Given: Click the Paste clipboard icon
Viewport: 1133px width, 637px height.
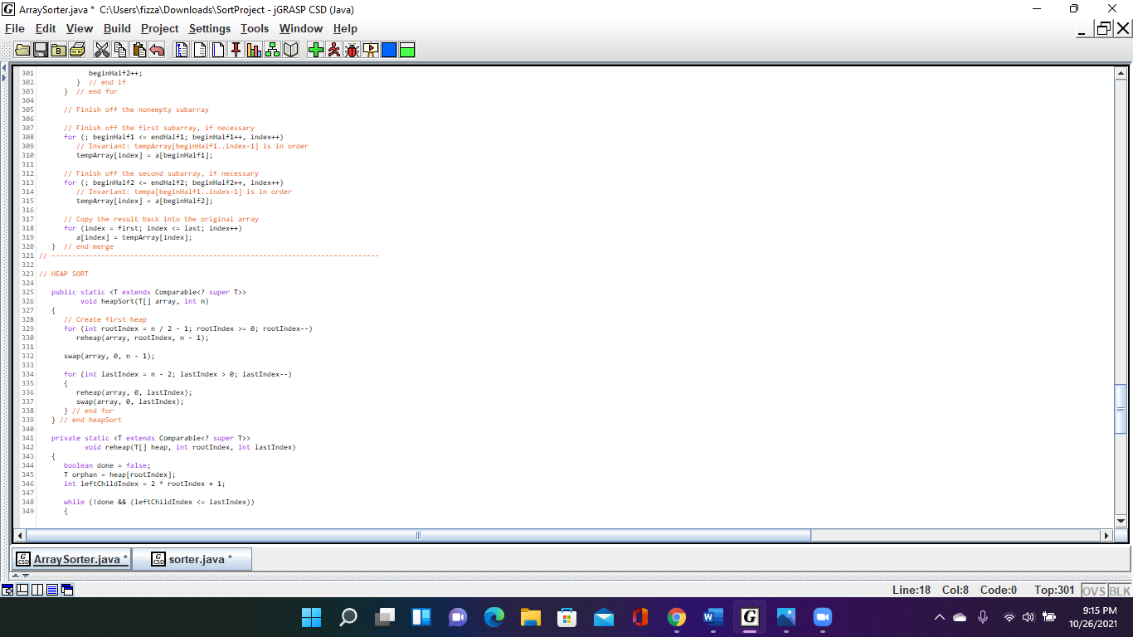Looking at the screenshot, I should coord(139,50).
